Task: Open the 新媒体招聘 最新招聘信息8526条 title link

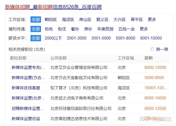Action: pos(53,7)
